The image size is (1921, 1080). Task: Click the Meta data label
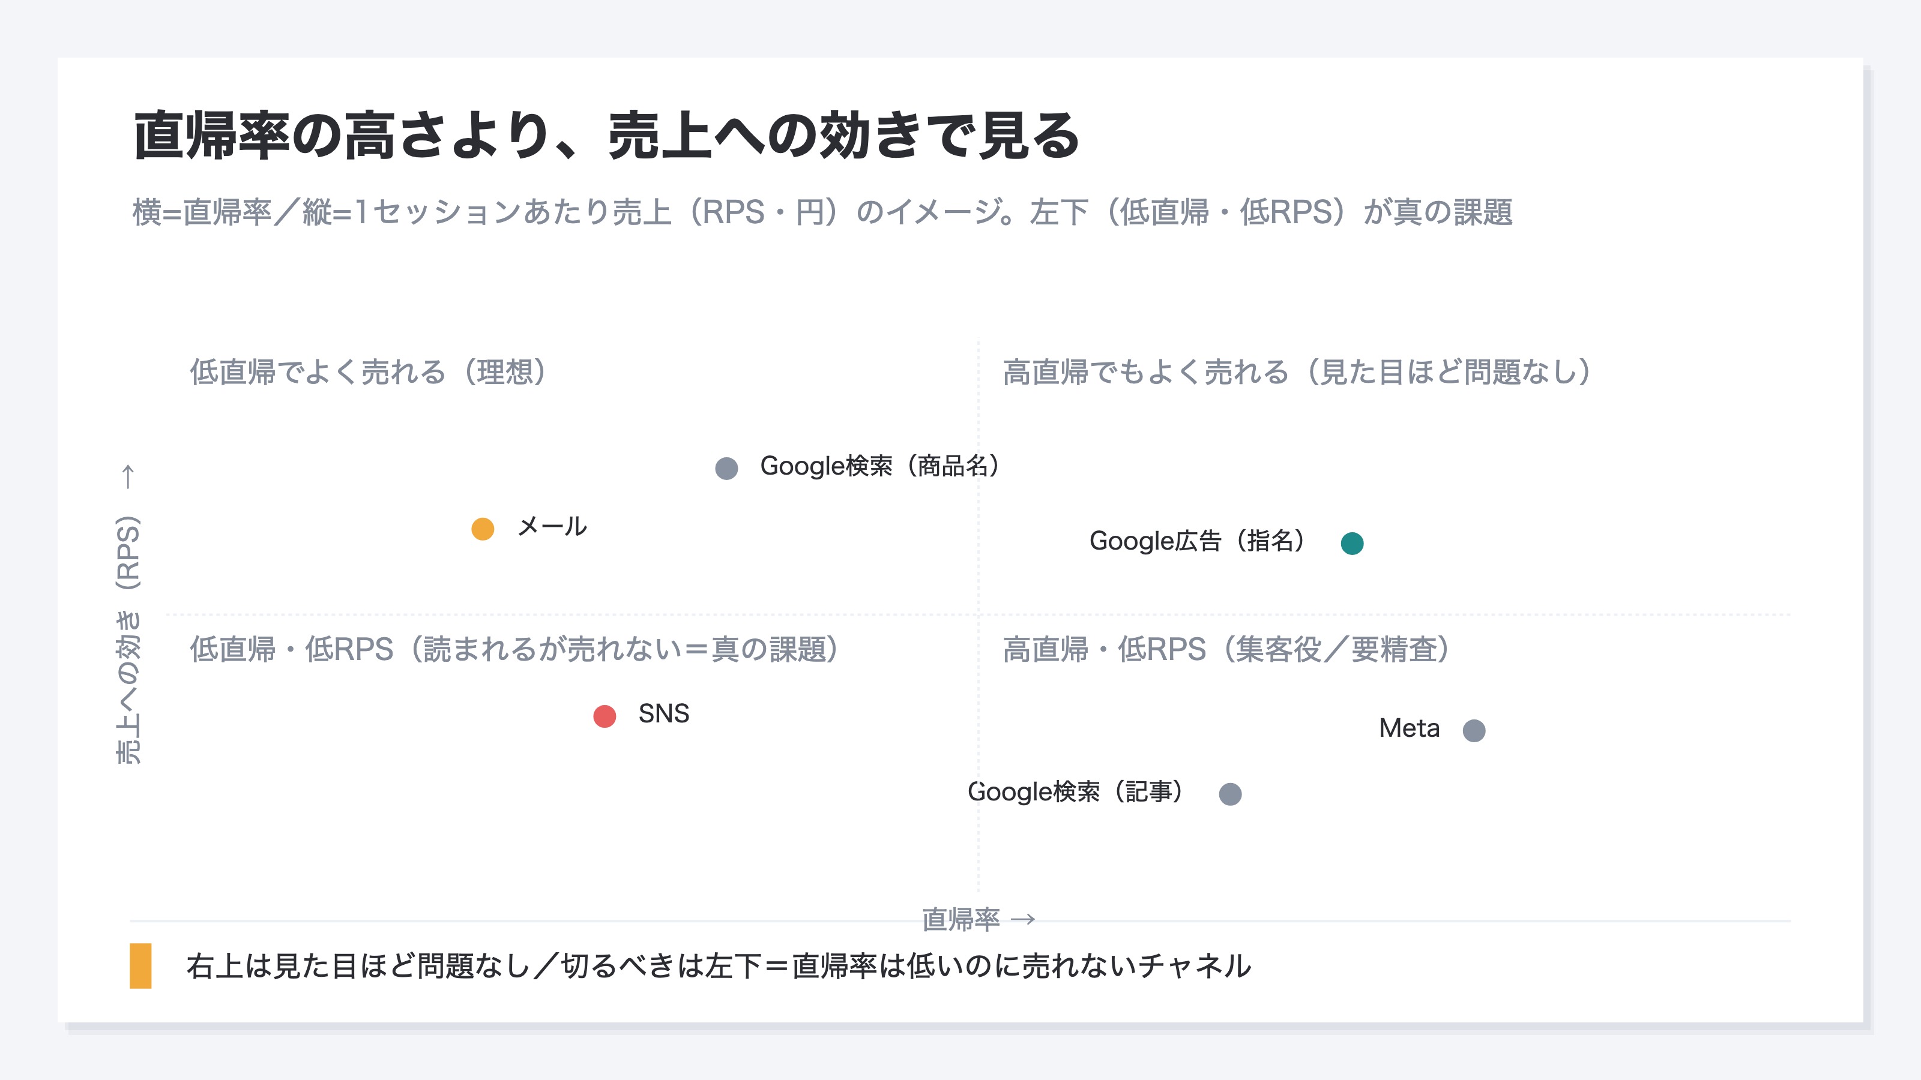coord(1410,727)
